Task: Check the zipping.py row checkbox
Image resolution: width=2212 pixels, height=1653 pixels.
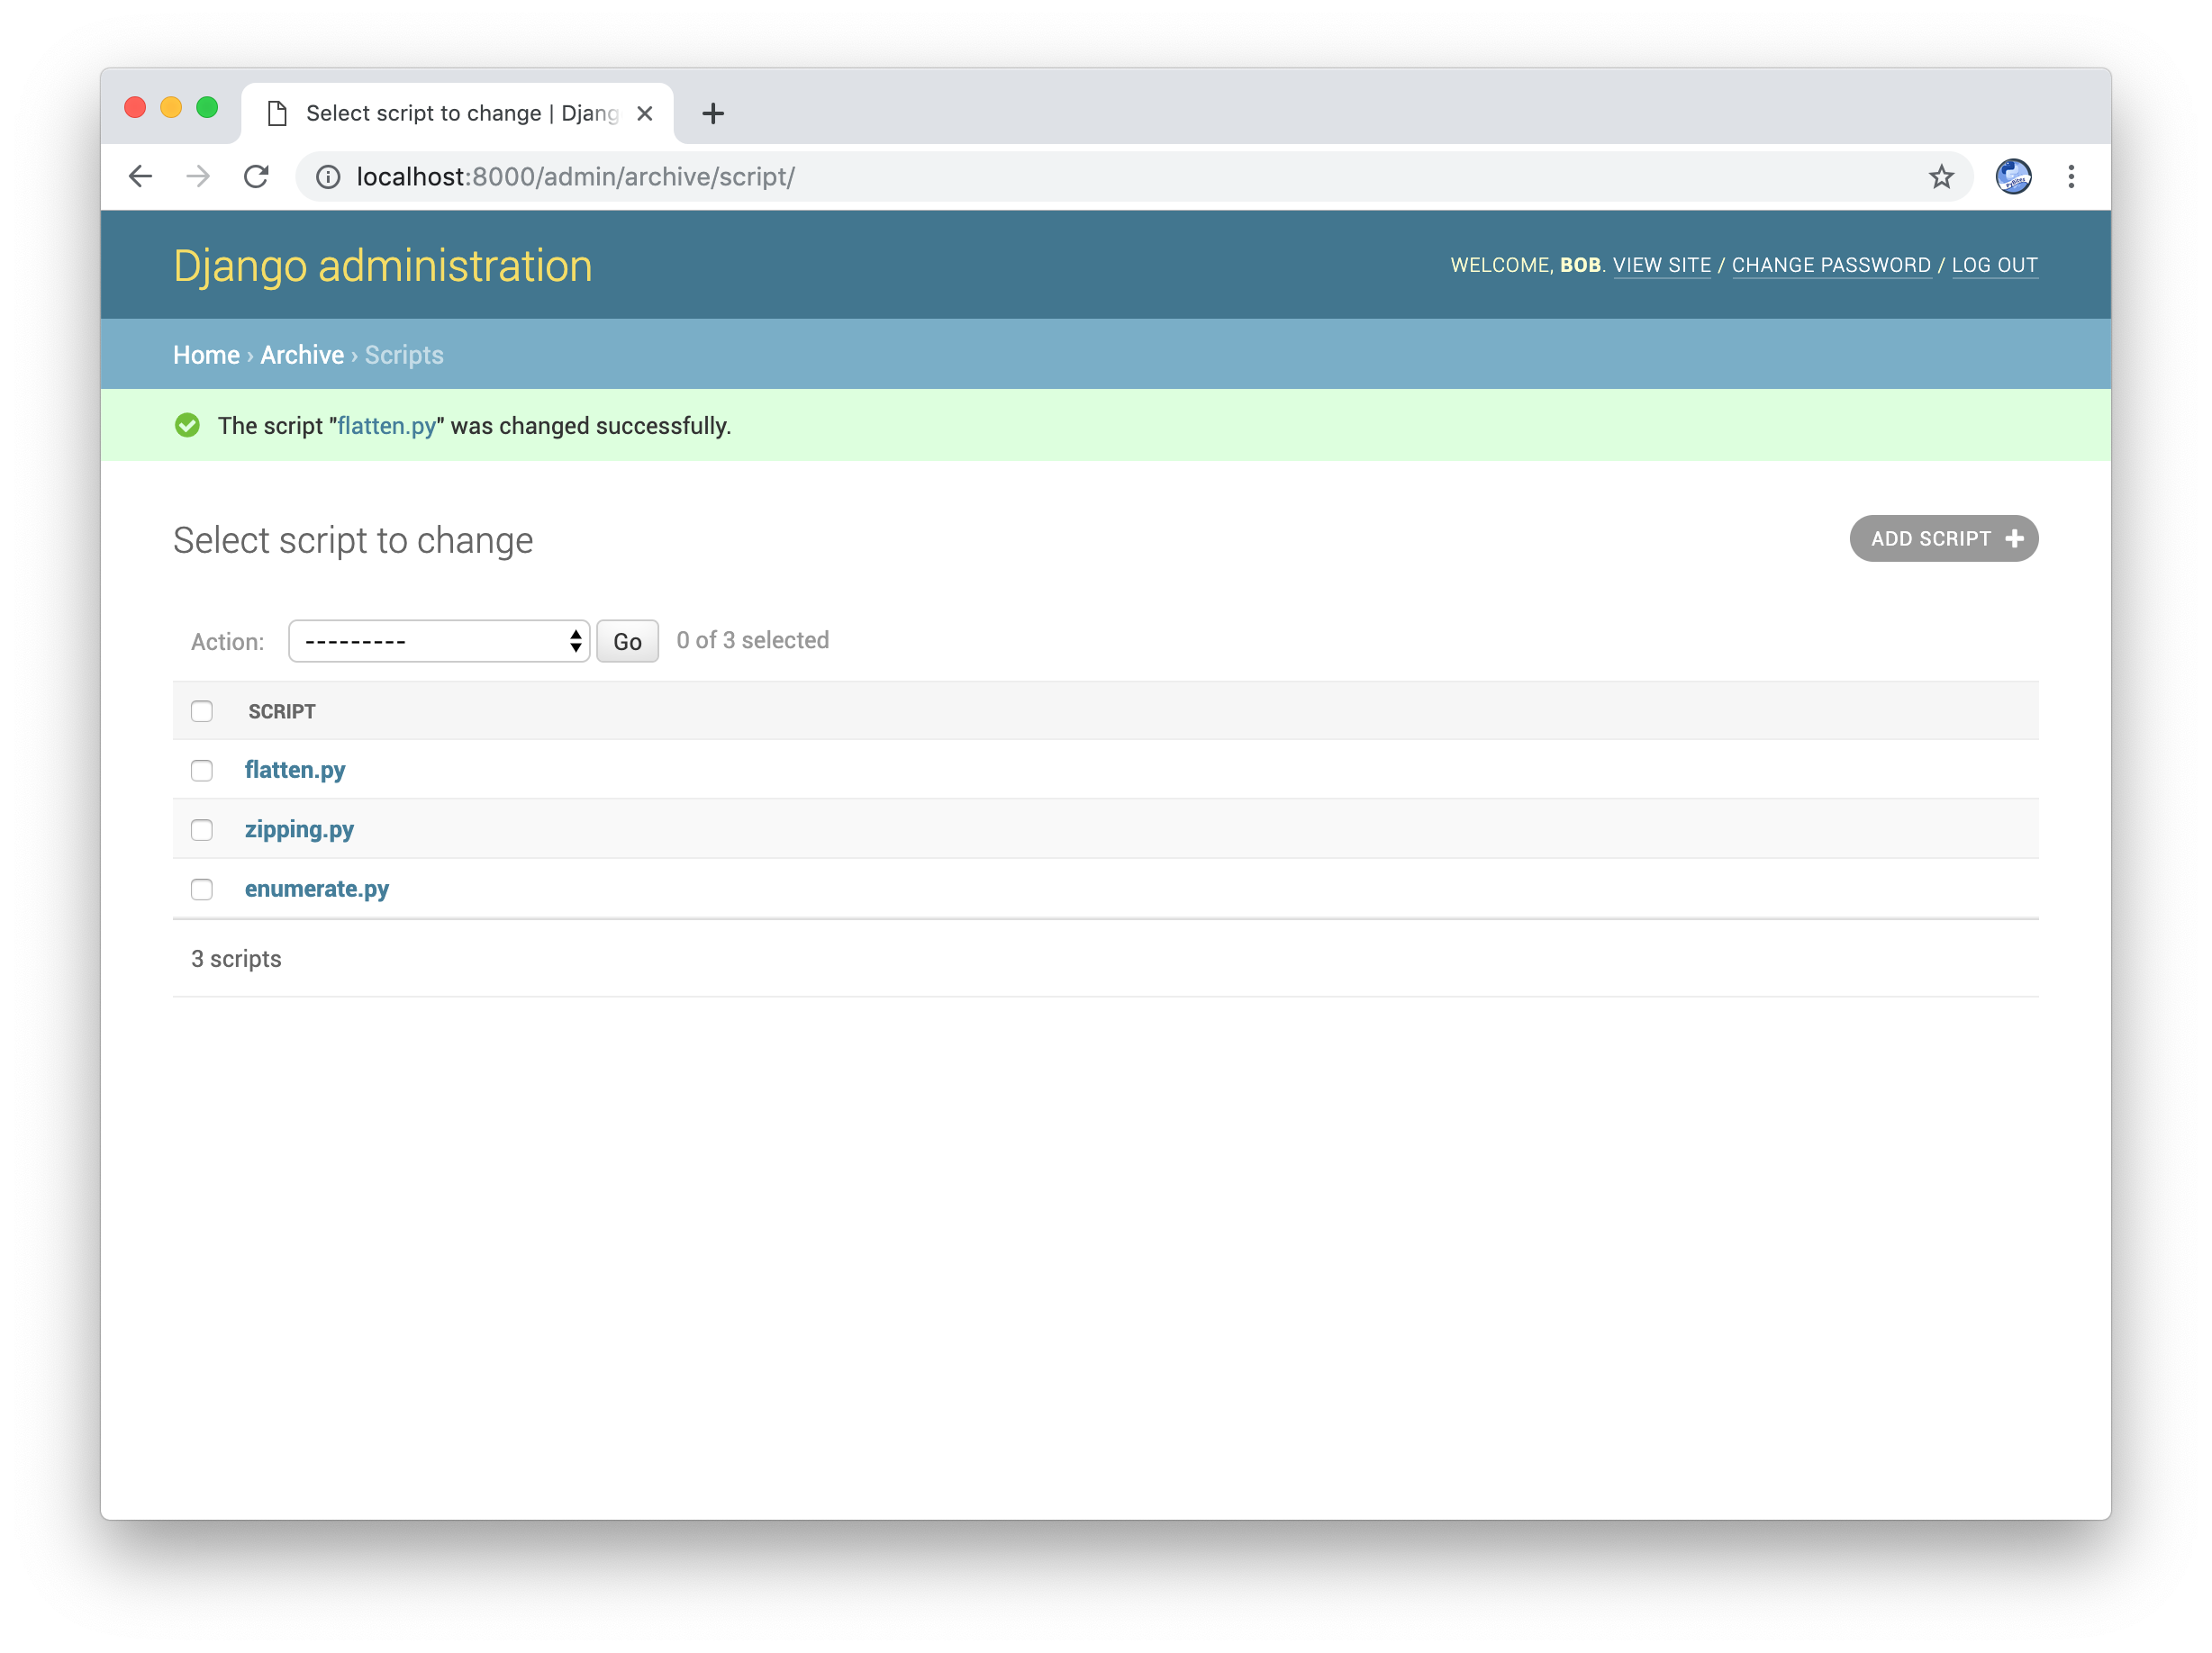Action: coord(202,829)
